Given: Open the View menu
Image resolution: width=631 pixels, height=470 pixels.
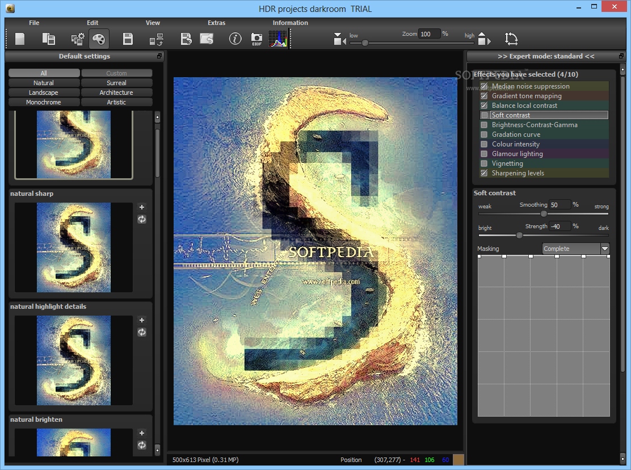Looking at the screenshot, I should point(153,23).
